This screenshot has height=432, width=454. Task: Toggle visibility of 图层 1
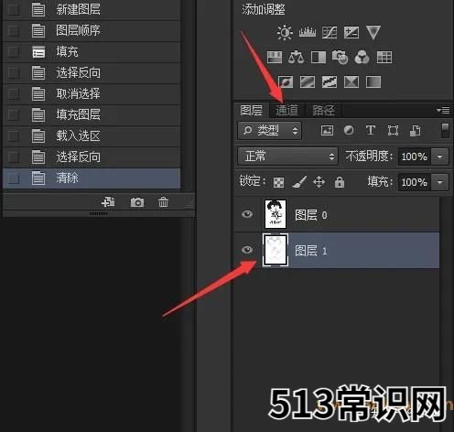click(247, 250)
